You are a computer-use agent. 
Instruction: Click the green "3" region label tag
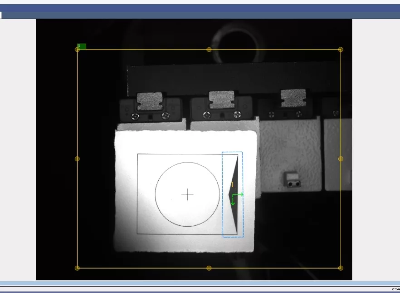[x=82, y=46]
